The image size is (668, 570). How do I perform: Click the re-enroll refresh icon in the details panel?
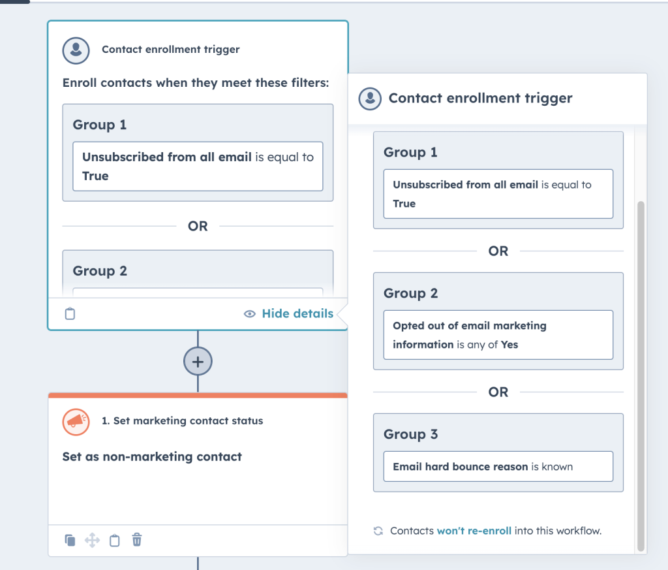[x=378, y=531]
